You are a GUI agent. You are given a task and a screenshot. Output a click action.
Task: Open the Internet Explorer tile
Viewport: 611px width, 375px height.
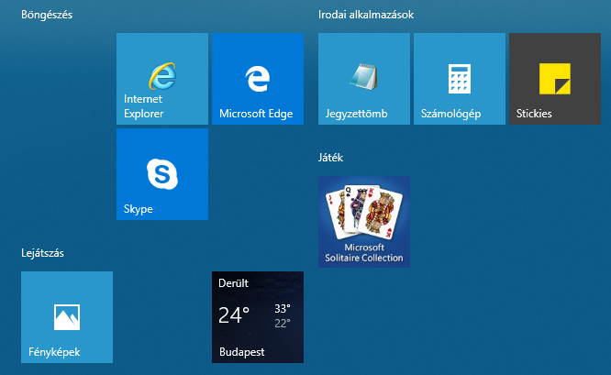click(x=162, y=79)
